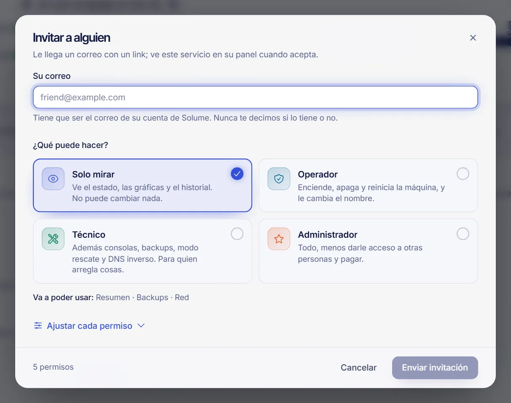This screenshot has height=403, width=511.
Task: Click Cancelar
Action: coord(358,368)
